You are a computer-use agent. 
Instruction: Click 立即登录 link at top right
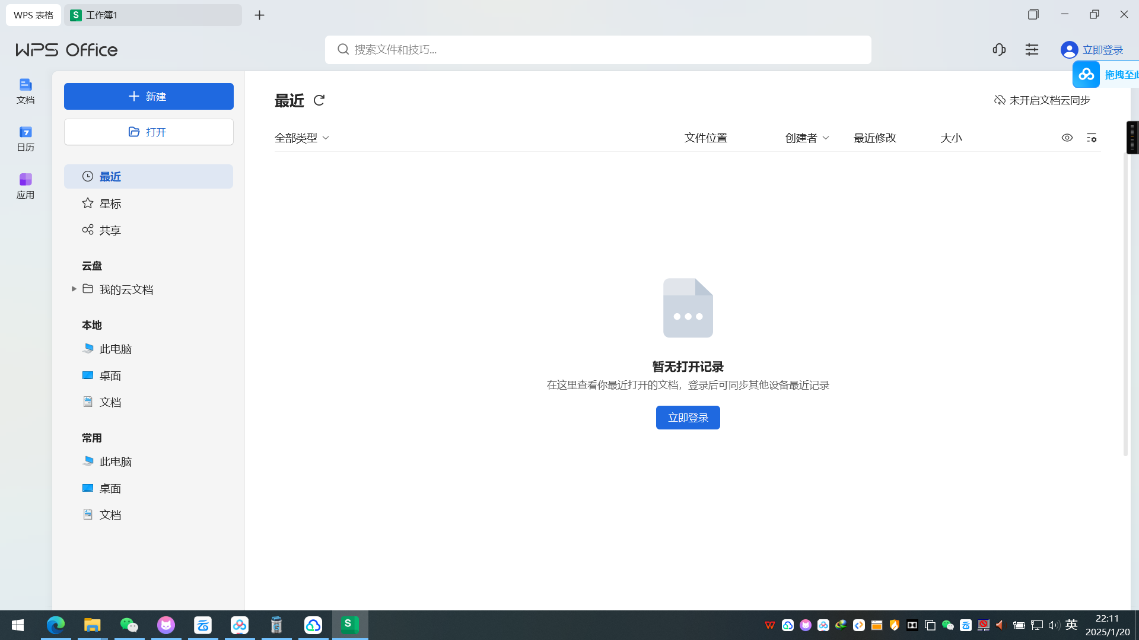point(1103,50)
